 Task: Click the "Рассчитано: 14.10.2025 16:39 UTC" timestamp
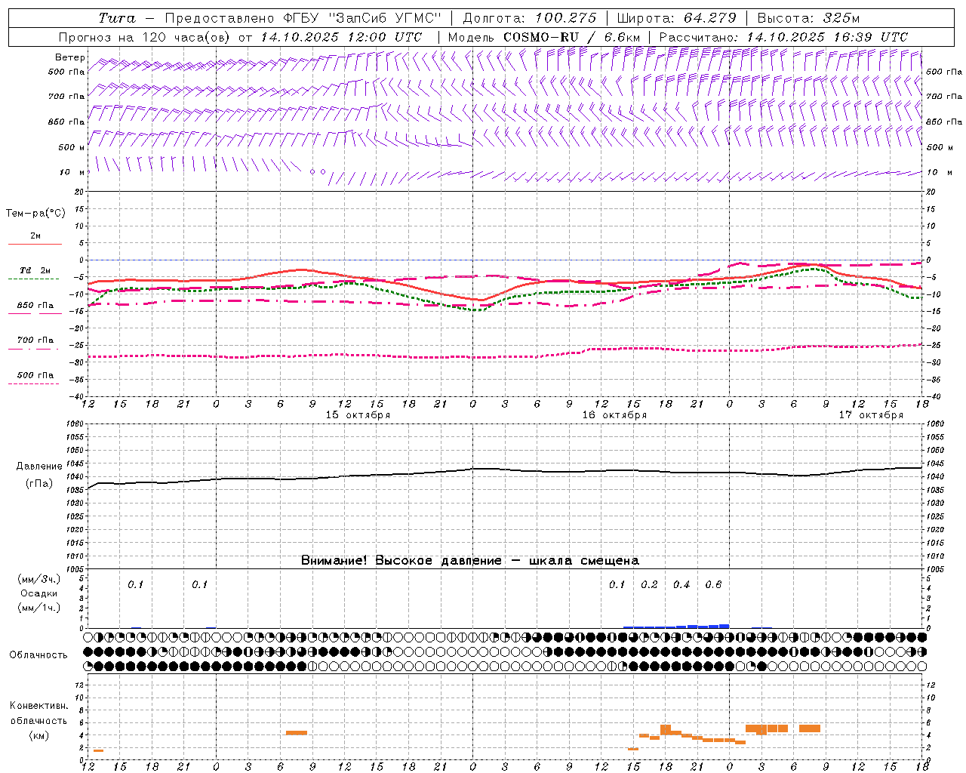[783, 37]
